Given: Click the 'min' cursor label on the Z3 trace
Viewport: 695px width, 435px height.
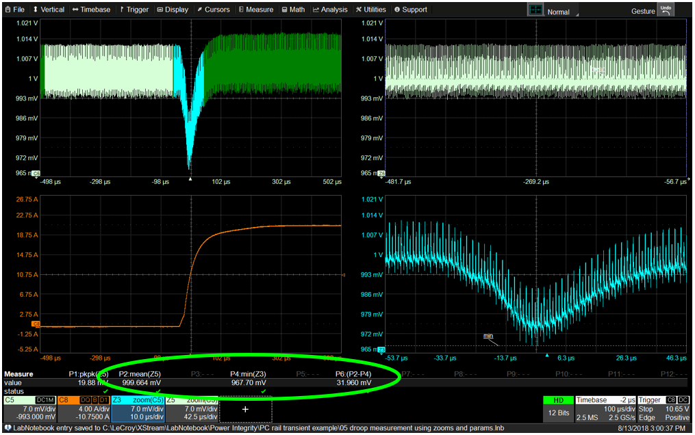Looking at the screenshot, I should [x=488, y=336].
